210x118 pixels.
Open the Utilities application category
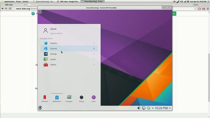69,65
